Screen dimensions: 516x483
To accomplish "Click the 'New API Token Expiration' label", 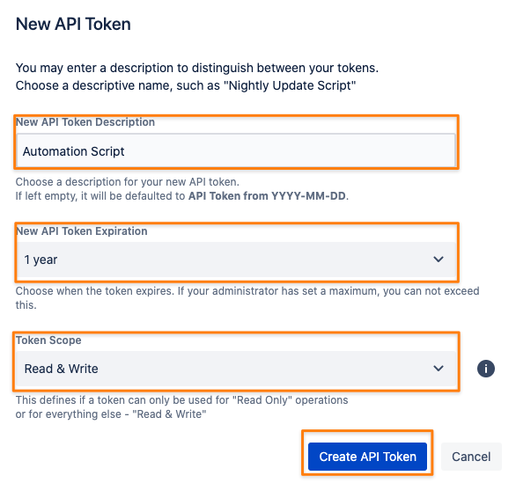I will point(82,231).
